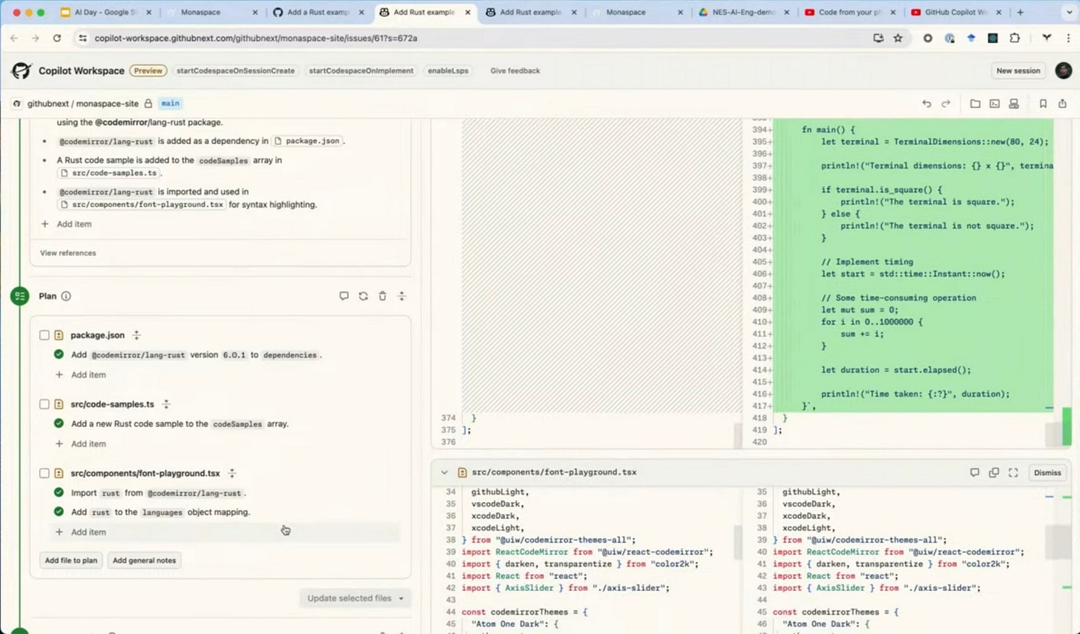1080x634 pixels.
Task: Add a comment on the Plan section
Action: [x=344, y=296]
